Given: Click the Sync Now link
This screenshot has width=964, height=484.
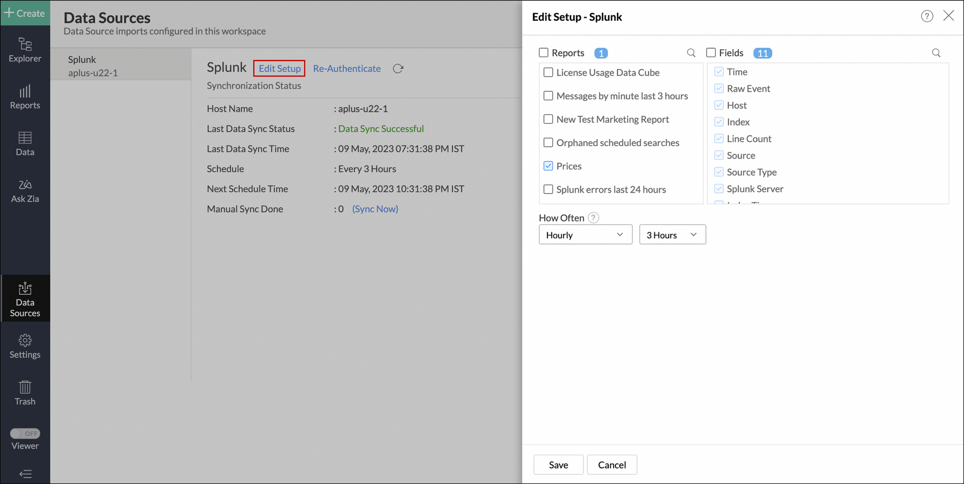Looking at the screenshot, I should click(x=375, y=209).
